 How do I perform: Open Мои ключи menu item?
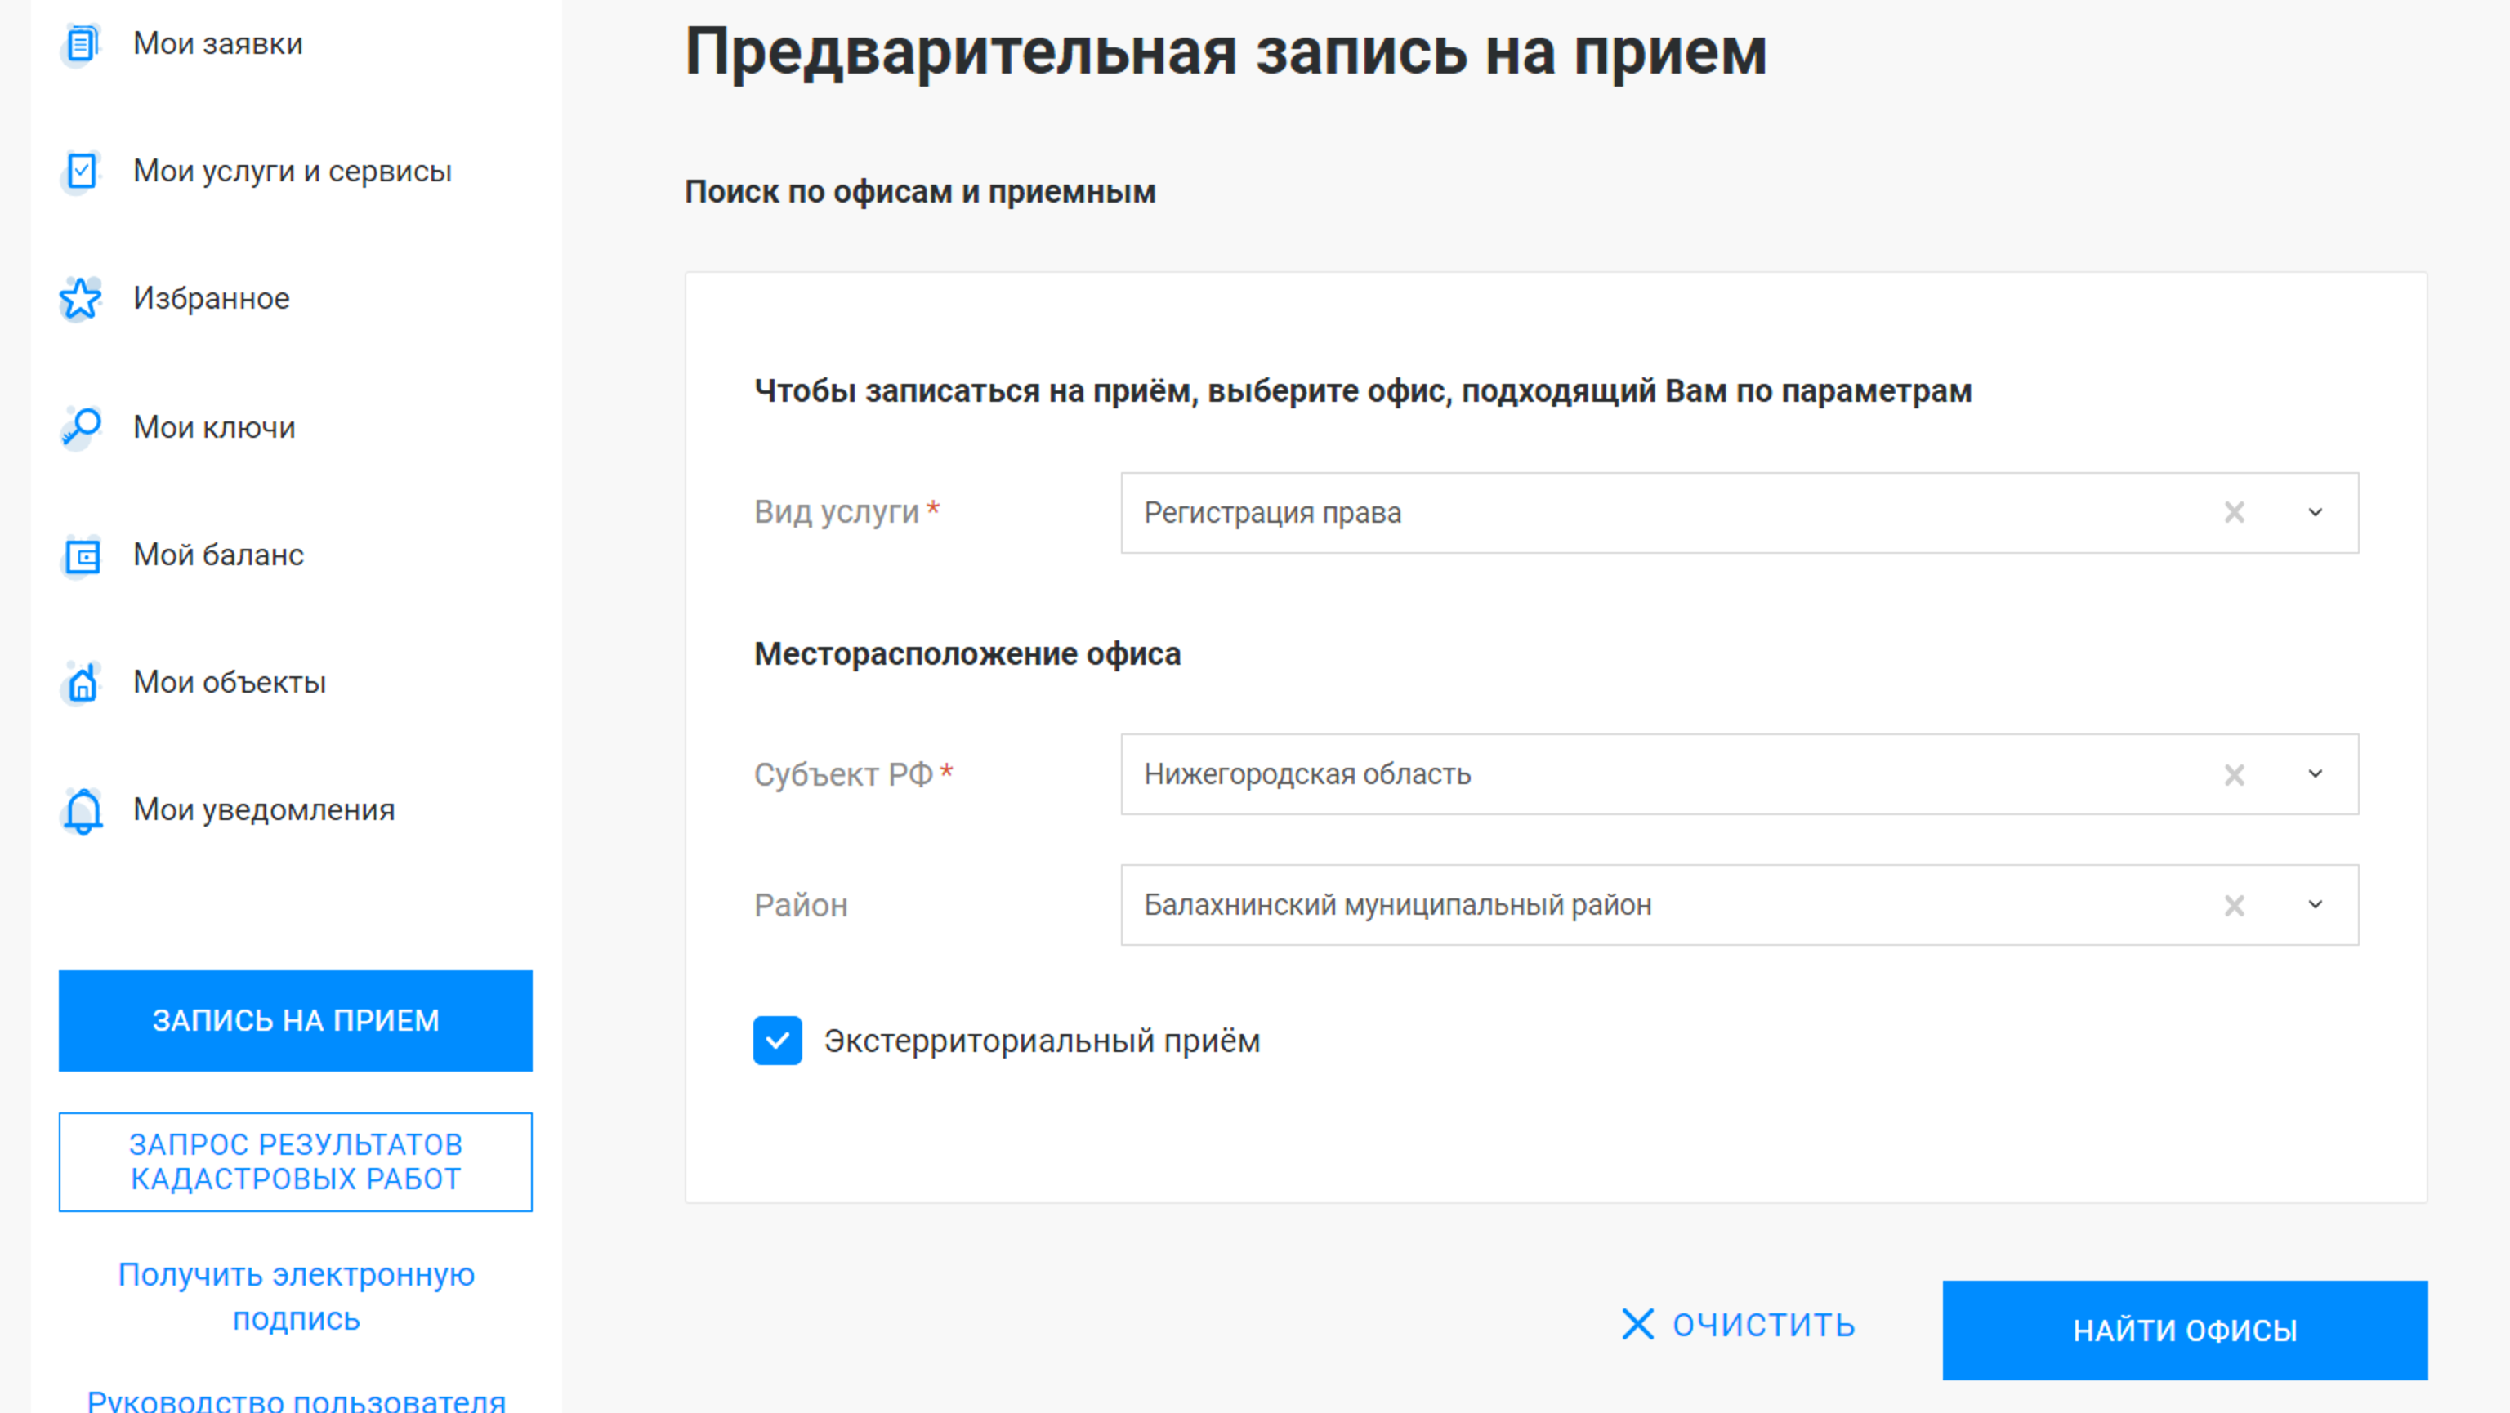pos(214,426)
